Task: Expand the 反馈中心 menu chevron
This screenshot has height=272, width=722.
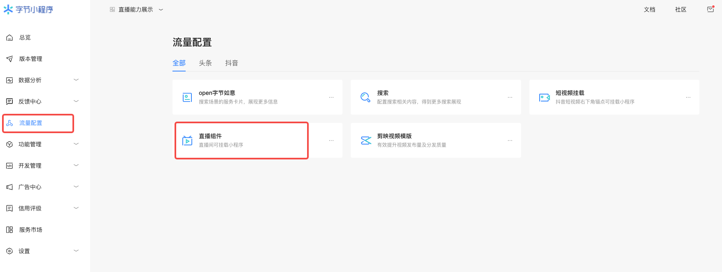Action: coord(76,101)
